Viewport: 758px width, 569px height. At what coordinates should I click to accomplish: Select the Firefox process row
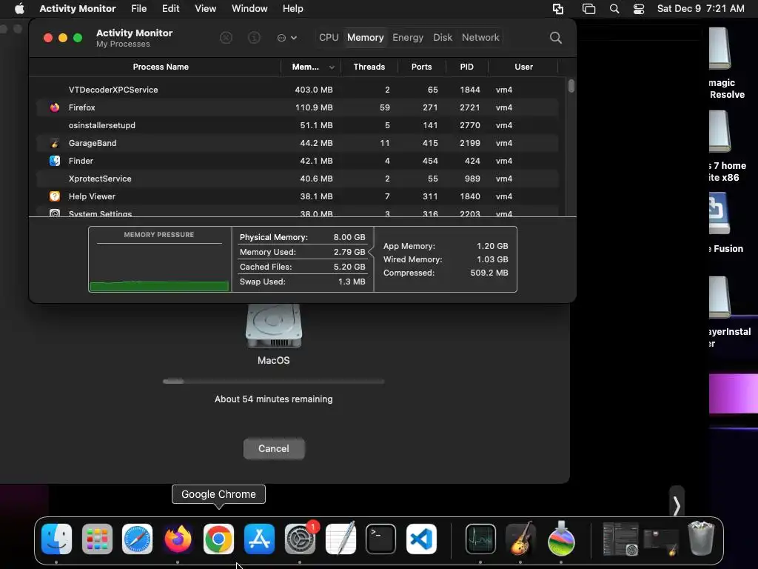(298, 107)
